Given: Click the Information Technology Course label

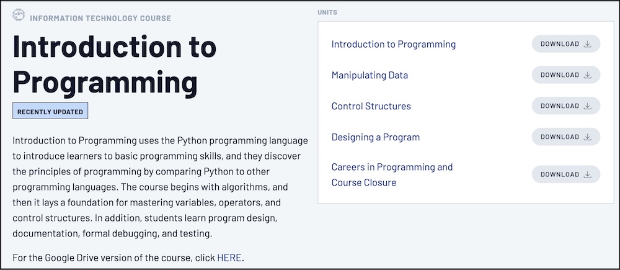Looking at the screenshot, I should pyautogui.click(x=100, y=18).
